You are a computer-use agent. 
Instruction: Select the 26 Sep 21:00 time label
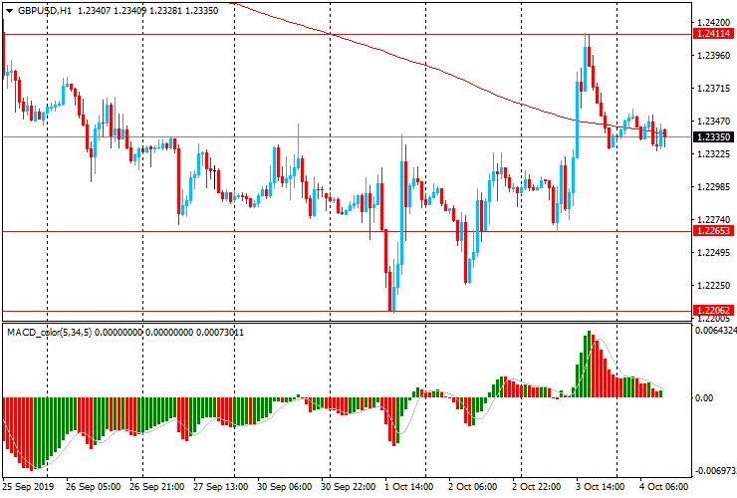[157, 487]
